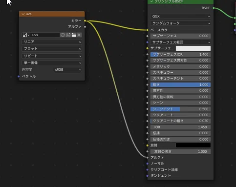The height and width of the screenshot is (187, 236).
Task: Click the スペキュラー value field
Action: pos(180,73)
